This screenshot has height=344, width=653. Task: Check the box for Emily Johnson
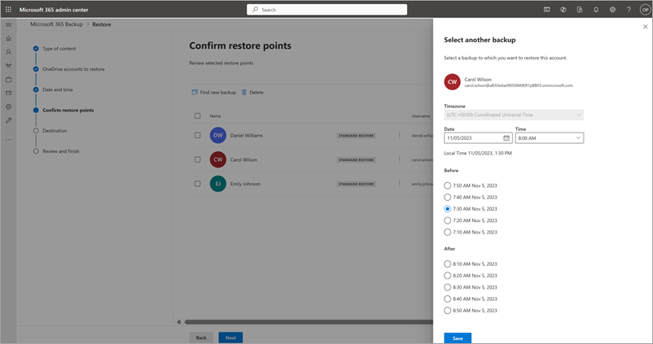pos(197,184)
